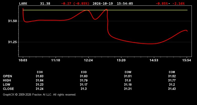Screen dimensions: 197x105
Task: Click the current price 31.38
Action: [x=45, y=3]
